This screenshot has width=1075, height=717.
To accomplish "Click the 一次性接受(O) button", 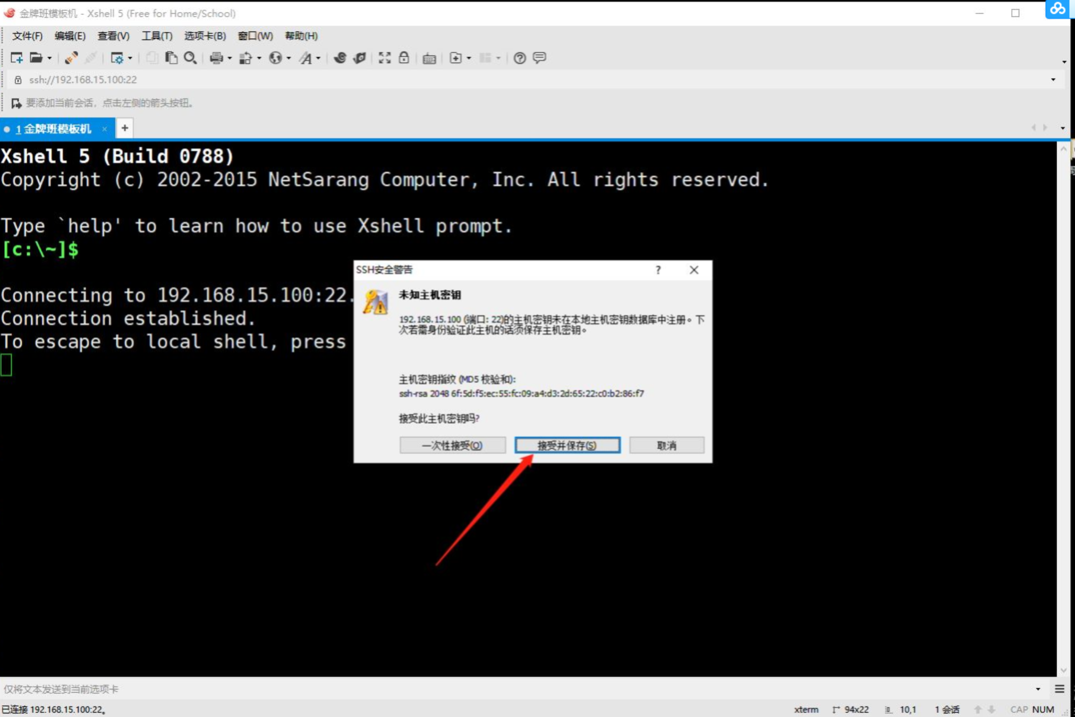I will [x=452, y=445].
